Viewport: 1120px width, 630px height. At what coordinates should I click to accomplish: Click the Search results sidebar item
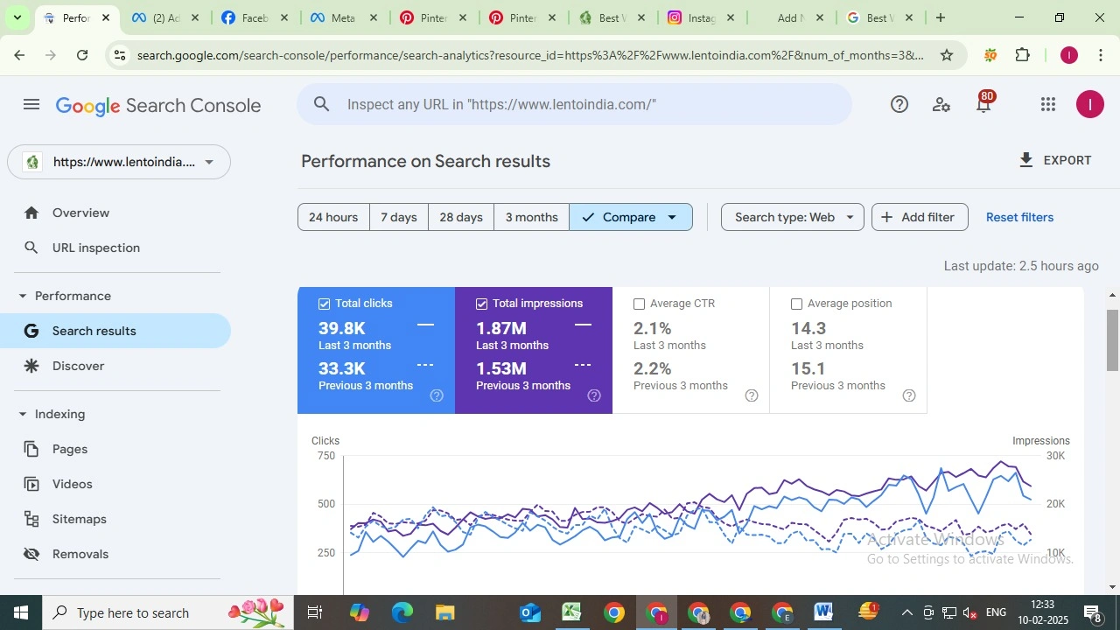pos(115,331)
